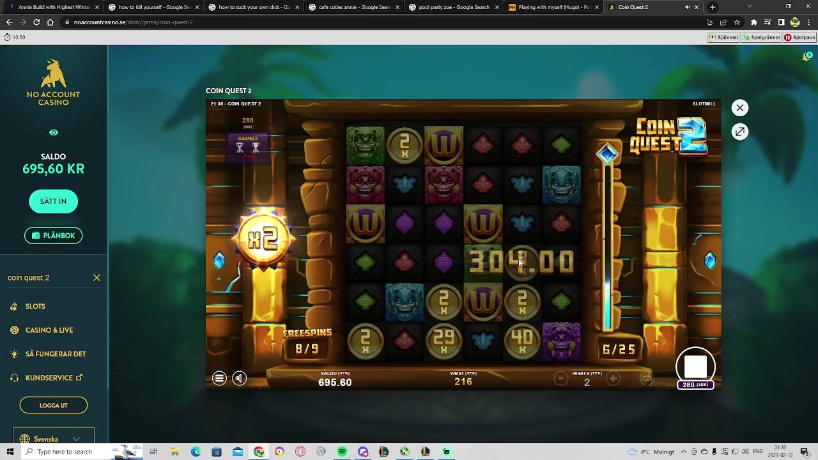The width and height of the screenshot is (818, 460).
Task: Bookmark this page with star icon
Action: [737, 22]
